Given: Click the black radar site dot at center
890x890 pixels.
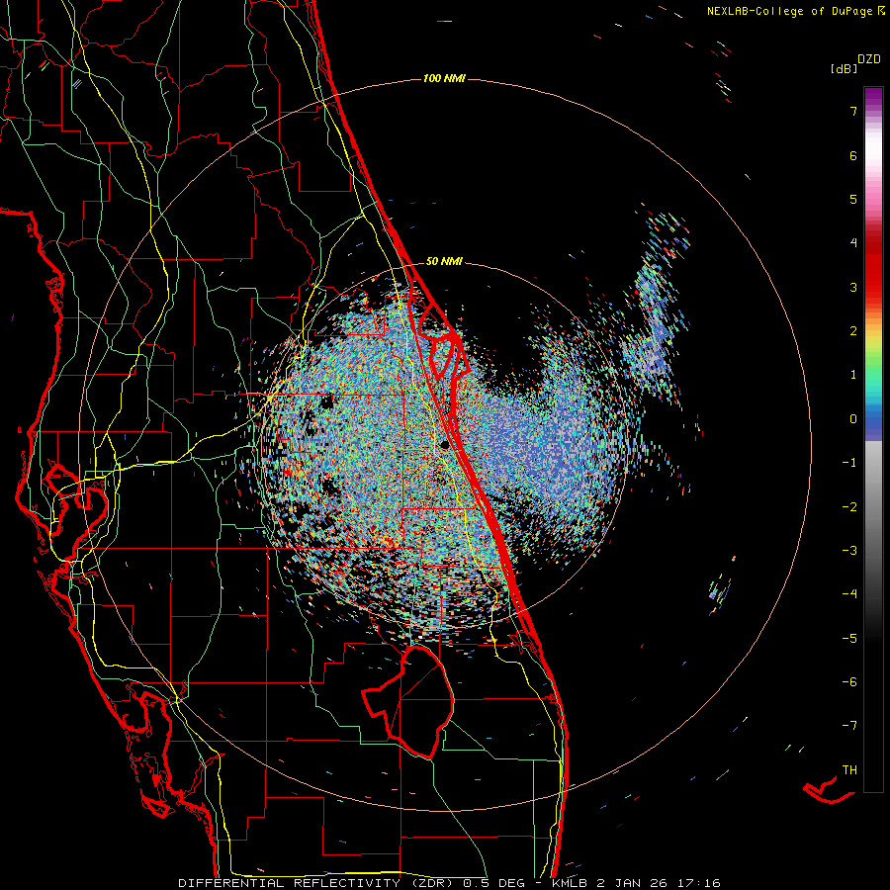Looking at the screenshot, I should (446, 444).
